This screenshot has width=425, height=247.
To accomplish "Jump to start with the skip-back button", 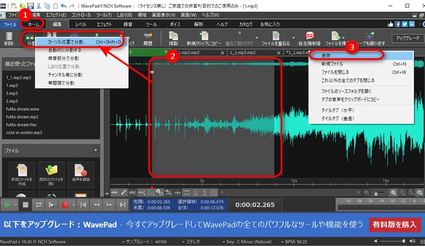I will [83, 205].
